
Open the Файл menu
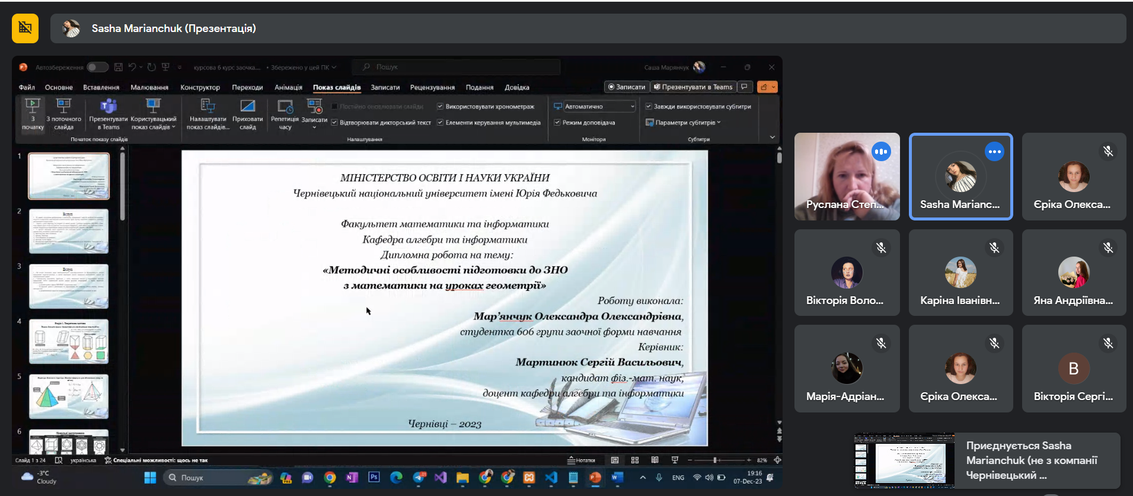tap(27, 87)
